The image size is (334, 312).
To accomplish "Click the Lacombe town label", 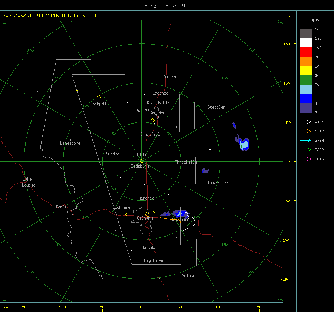I will coord(160,93).
